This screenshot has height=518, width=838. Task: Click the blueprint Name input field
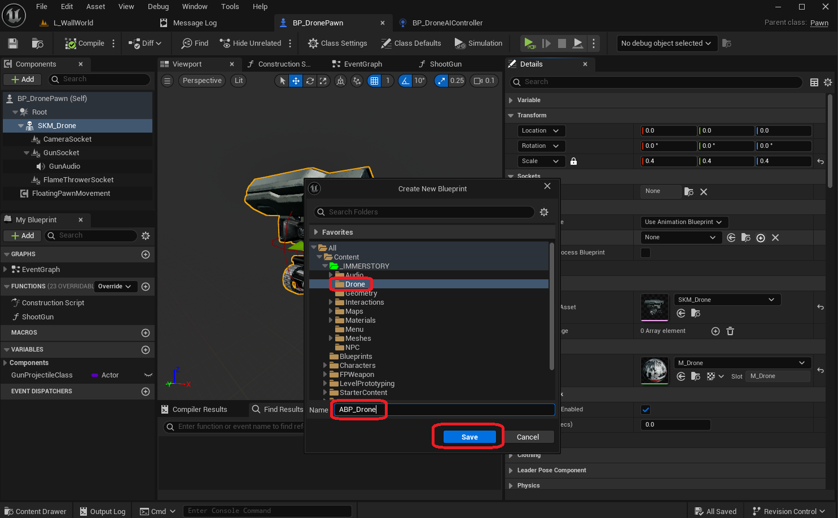coord(444,410)
